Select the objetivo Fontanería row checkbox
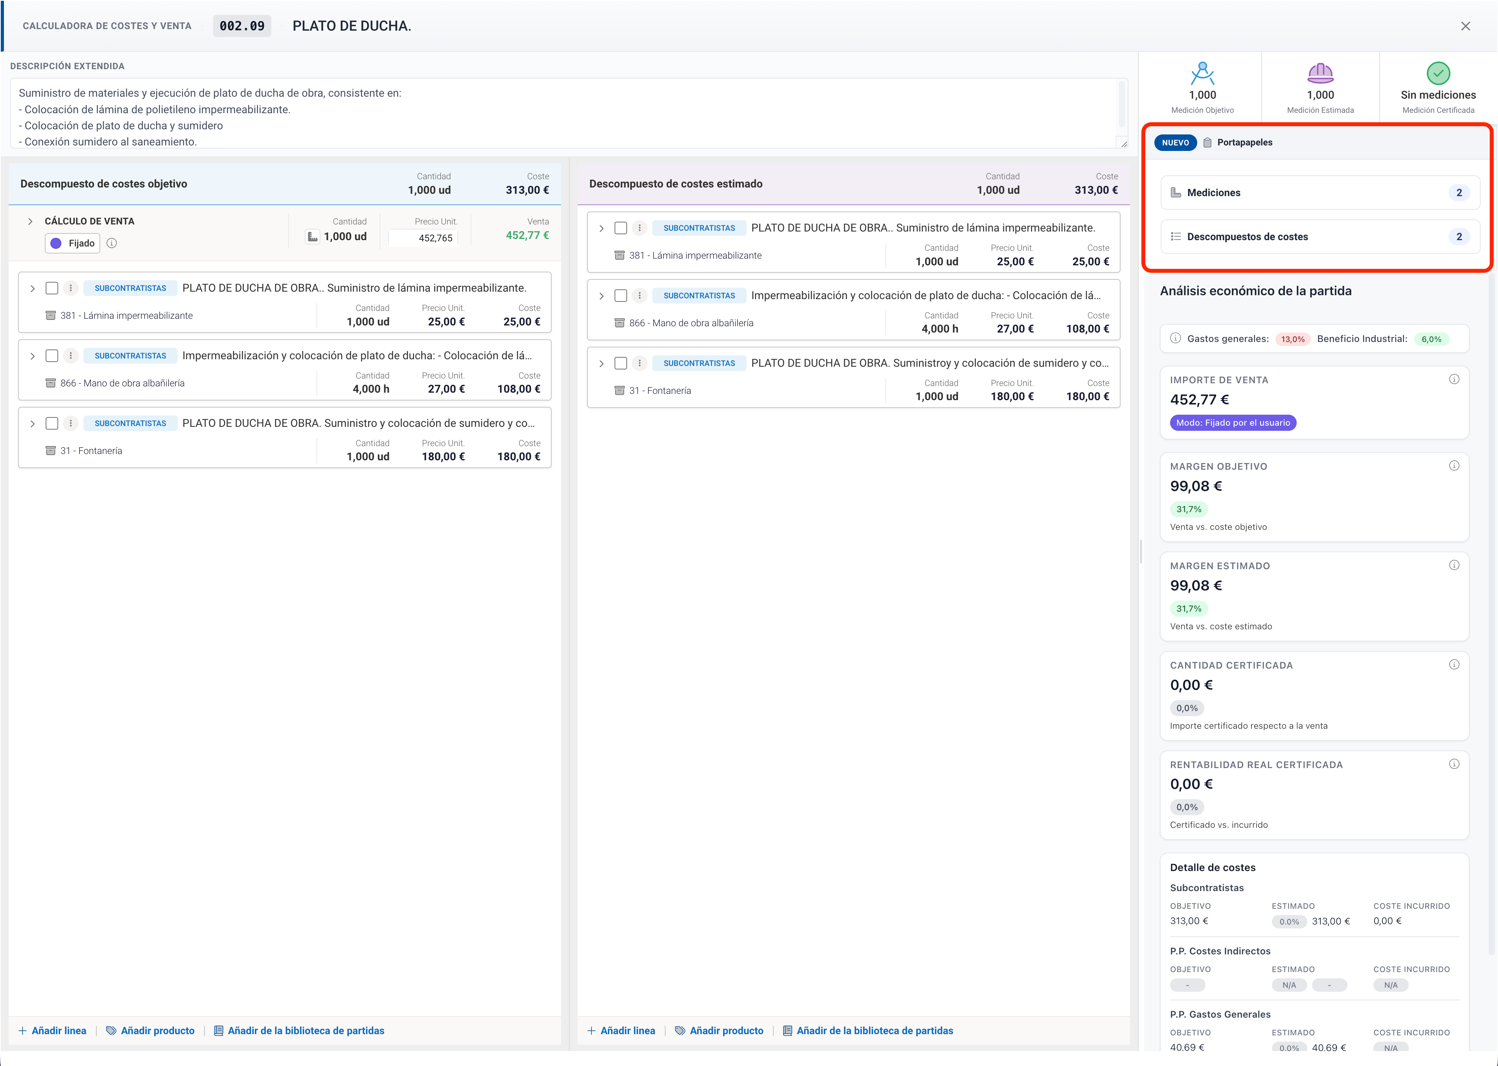The height and width of the screenshot is (1066, 1498). click(x=52, y=423)
